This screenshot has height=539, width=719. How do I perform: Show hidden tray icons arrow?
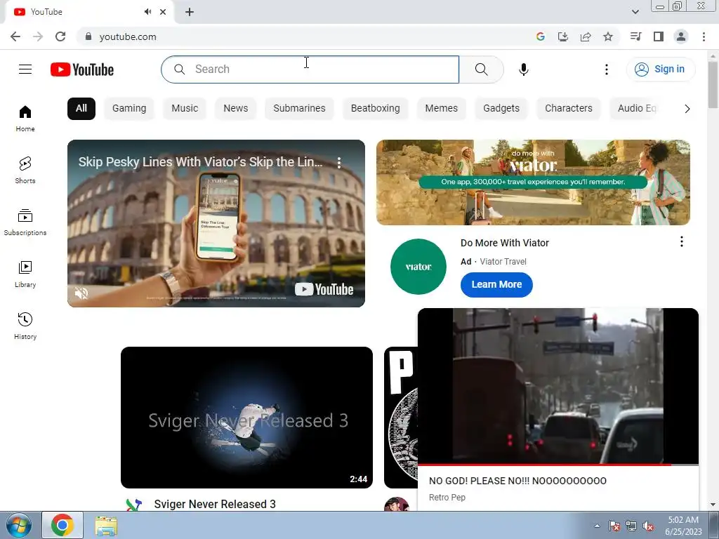597,526
